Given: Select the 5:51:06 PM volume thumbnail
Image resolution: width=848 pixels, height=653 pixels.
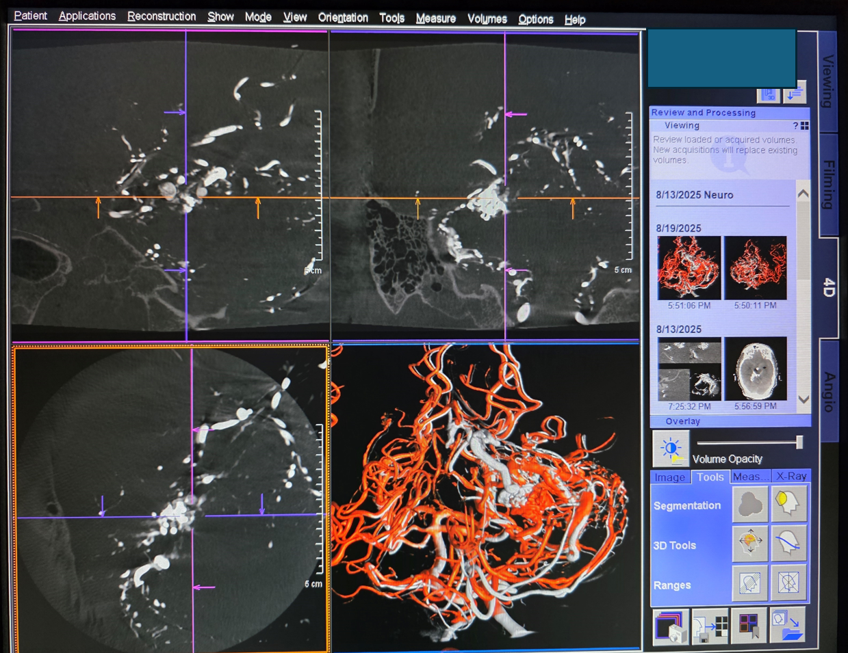Looking at the screenshot, I should click(689, 268).
